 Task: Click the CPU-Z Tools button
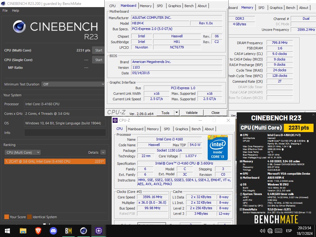point(165,113)
